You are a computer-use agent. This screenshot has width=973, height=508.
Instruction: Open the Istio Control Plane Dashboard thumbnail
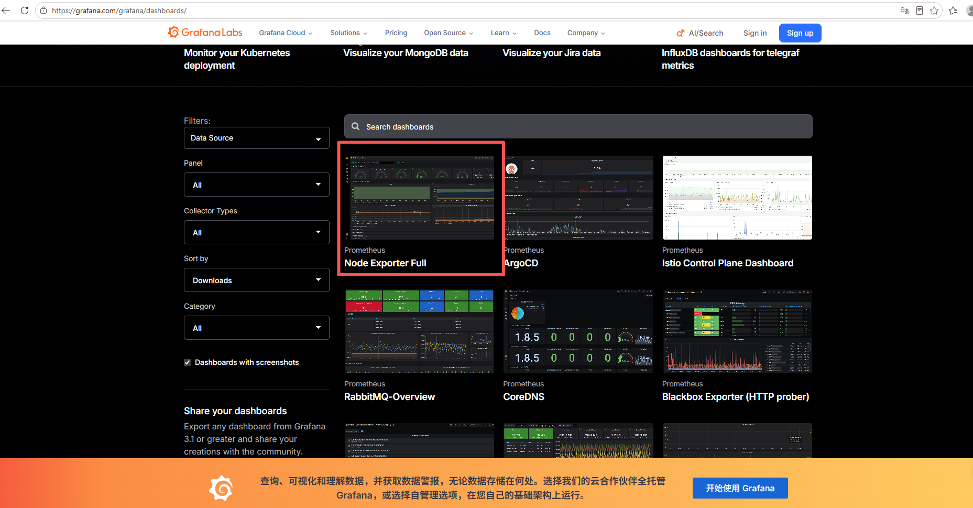tap(737, 198)
